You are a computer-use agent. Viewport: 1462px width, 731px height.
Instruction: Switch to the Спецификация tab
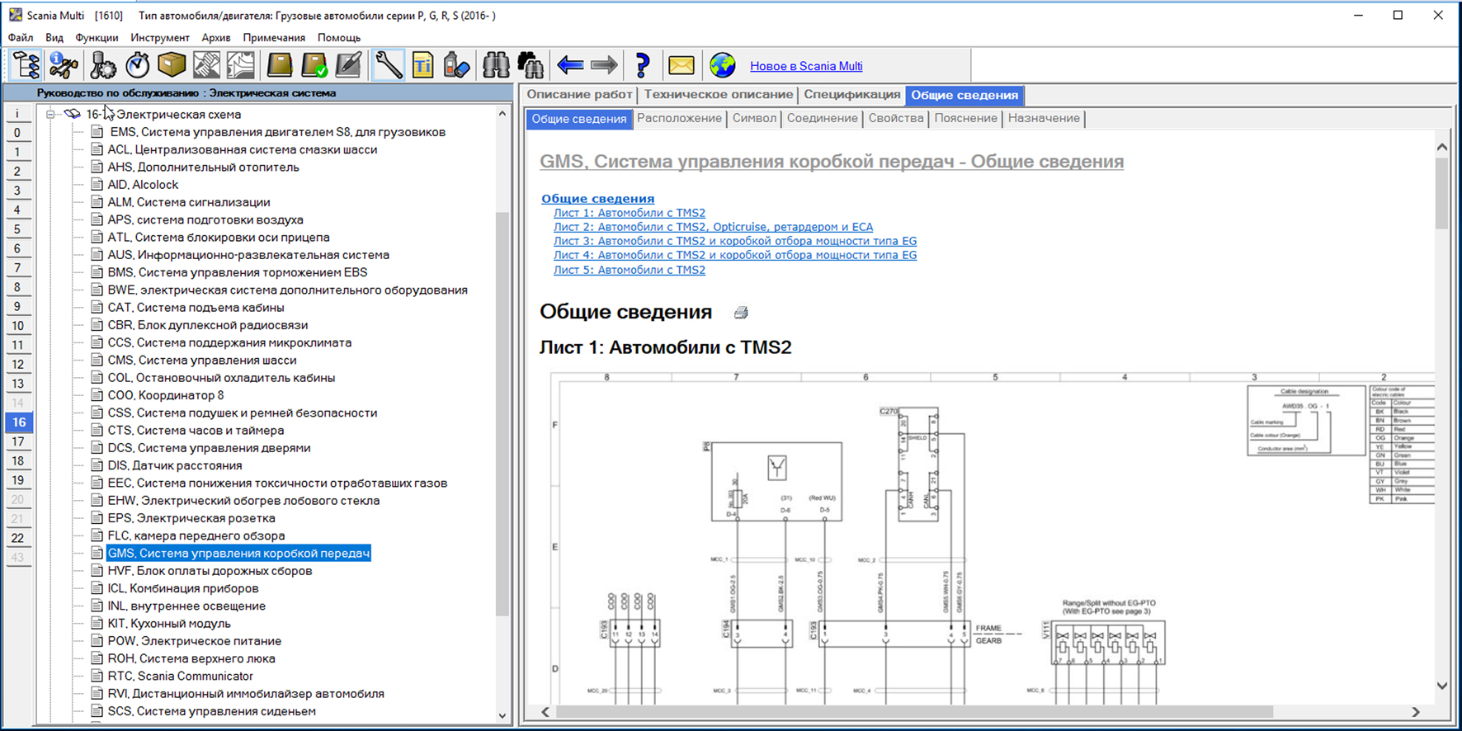point(851,95)
